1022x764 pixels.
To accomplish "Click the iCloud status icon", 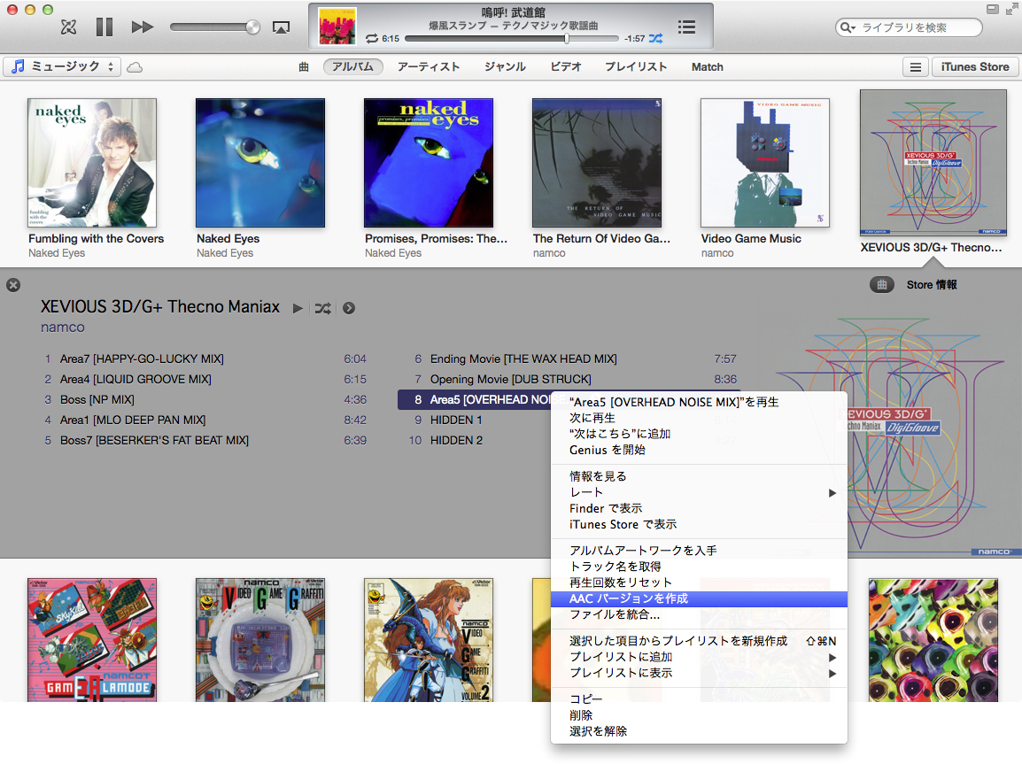I will click(135, 67).
